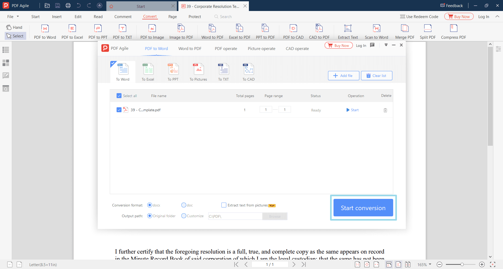Enable Extract text from pictures

[224, 205]
